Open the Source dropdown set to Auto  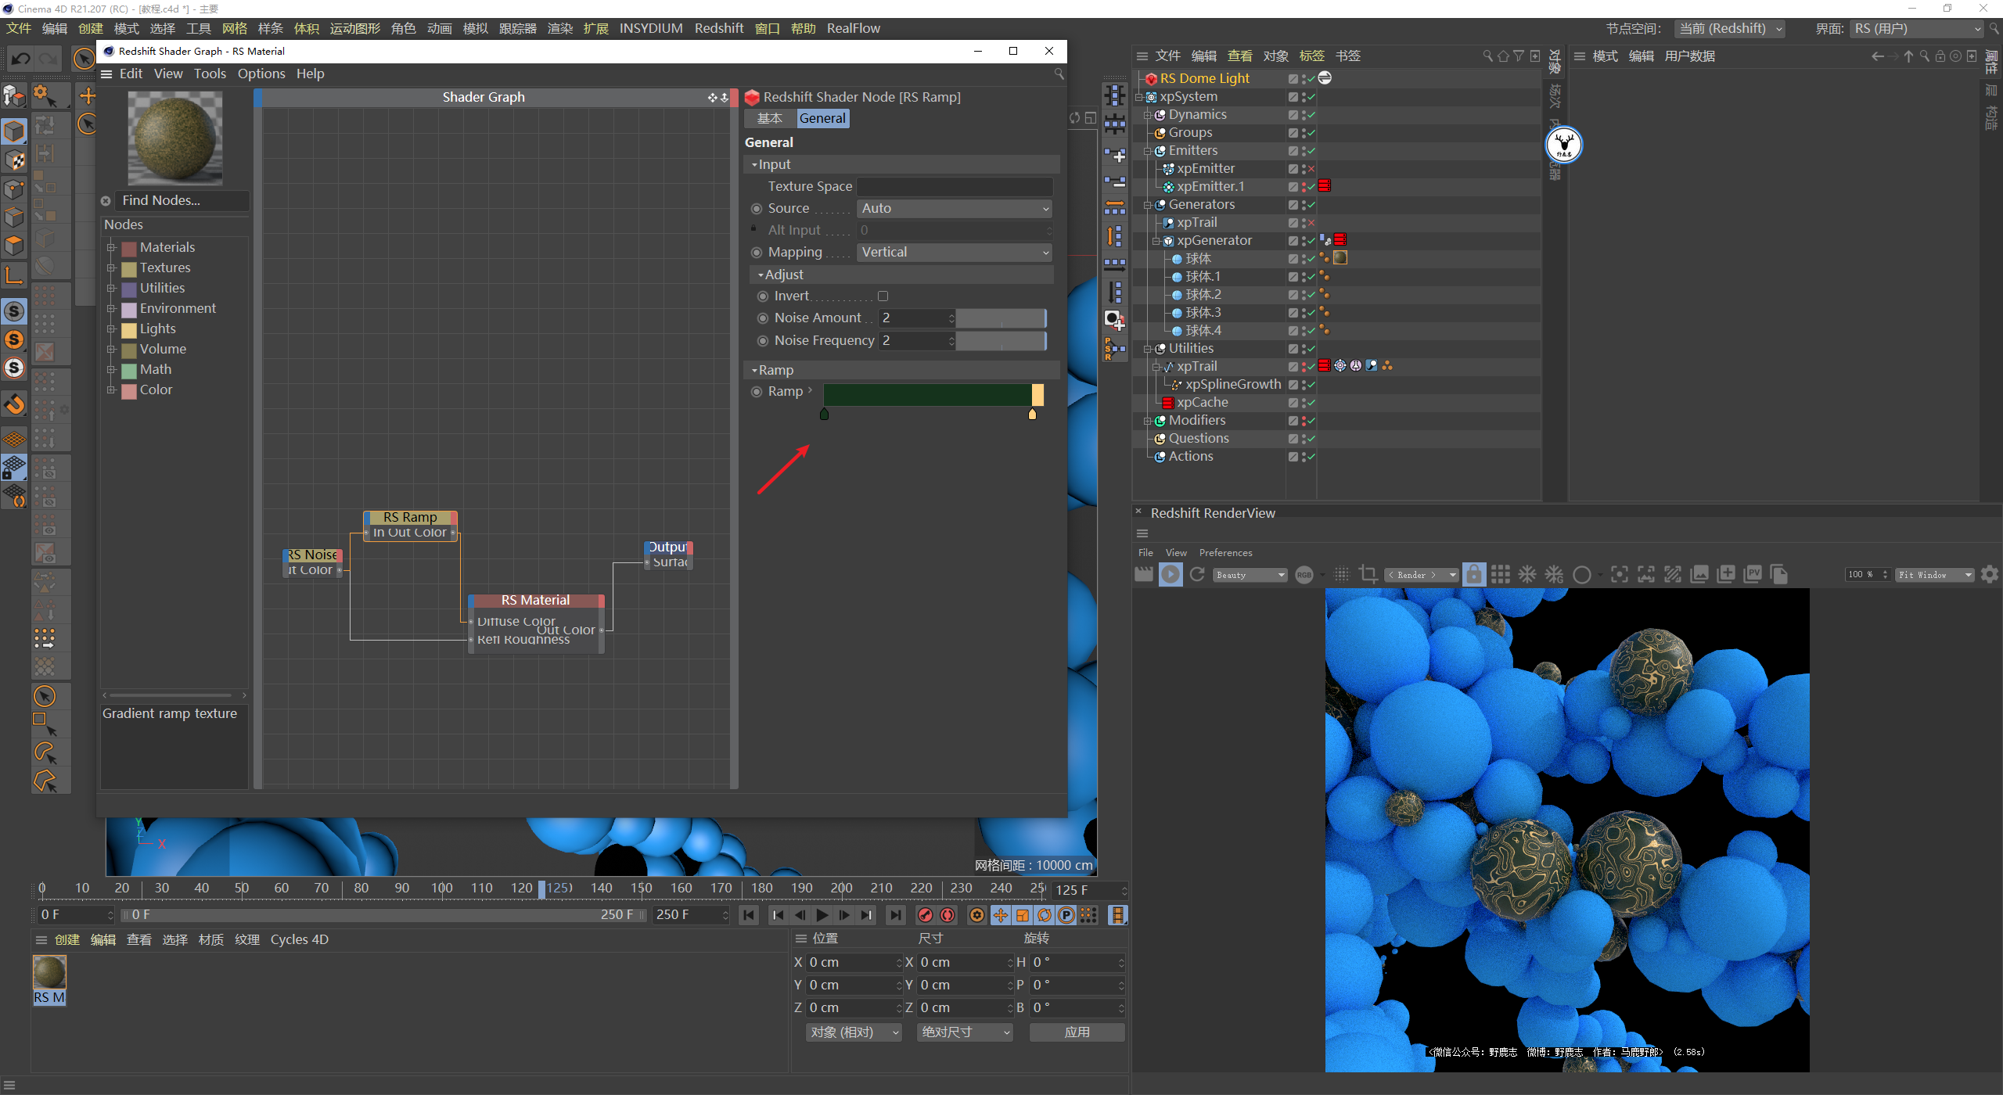pos(954,209)
